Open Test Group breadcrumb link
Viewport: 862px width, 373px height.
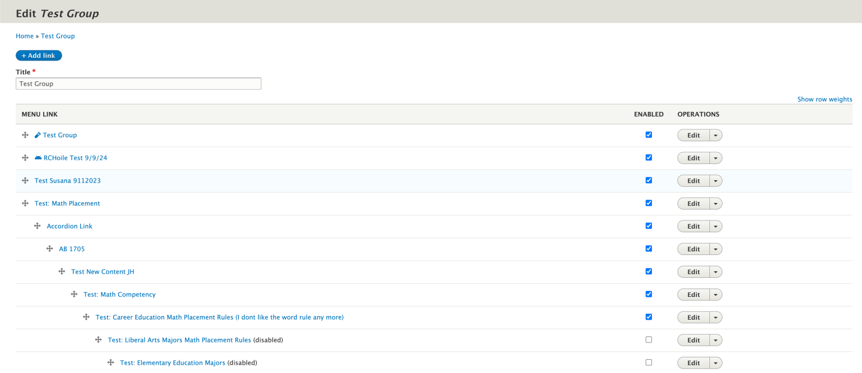click(x=57, y=36)
